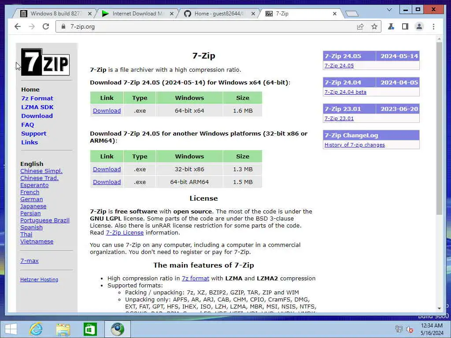This screenshot has height=338, width=451.
Task: Click the active browser taskbar icon
Action: pos(117,329)
